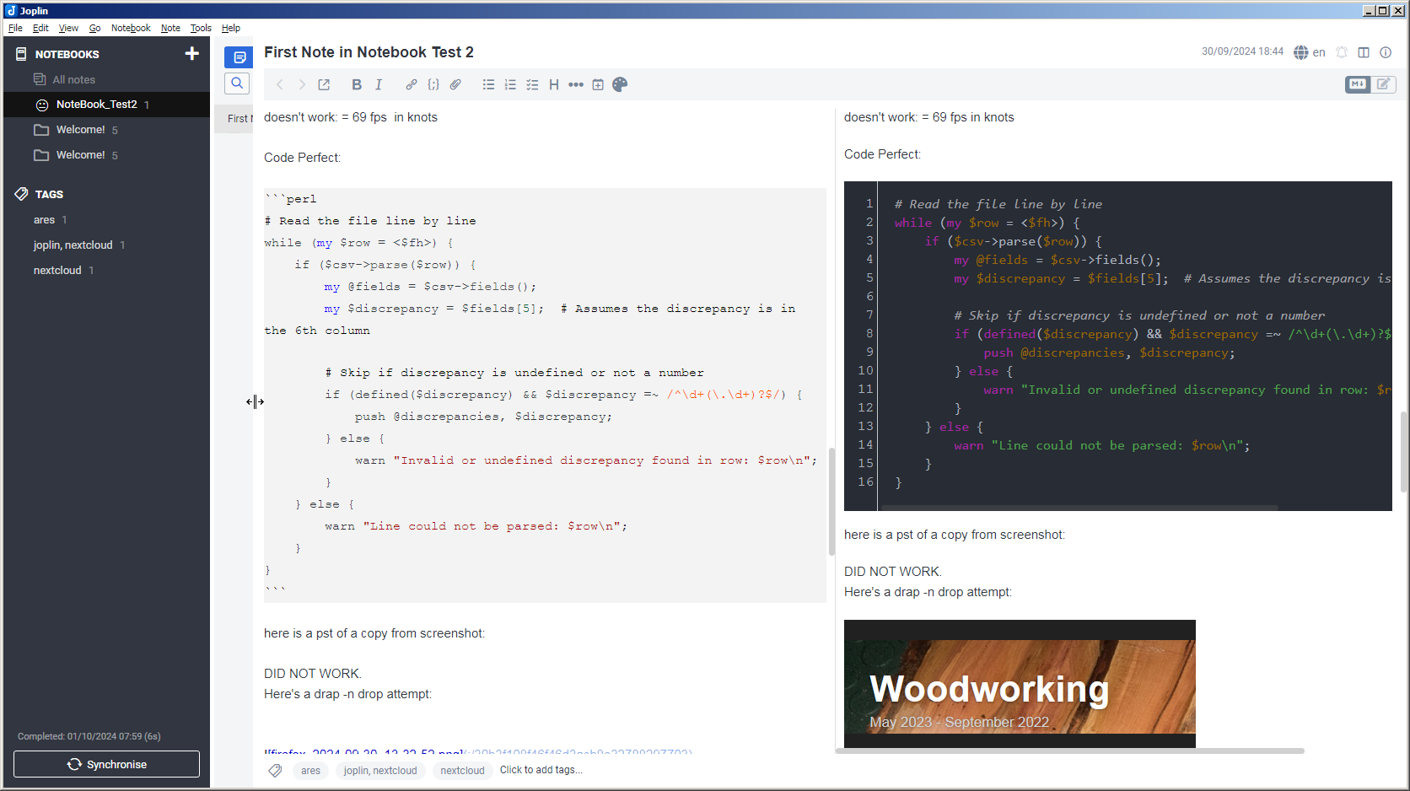Screen dimensions: 1410x791
Task: Insert a code block
Action: point(433,84)
